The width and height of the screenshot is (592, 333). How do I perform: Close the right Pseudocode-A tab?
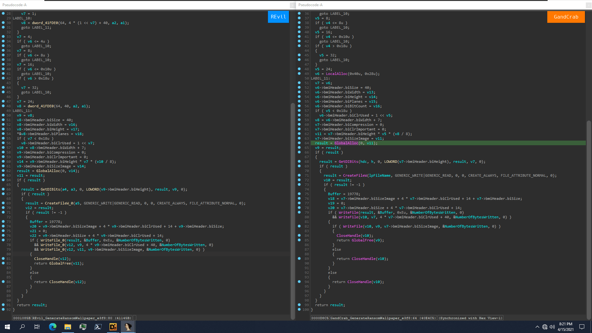pyautogui.click(x=589, y=5)
